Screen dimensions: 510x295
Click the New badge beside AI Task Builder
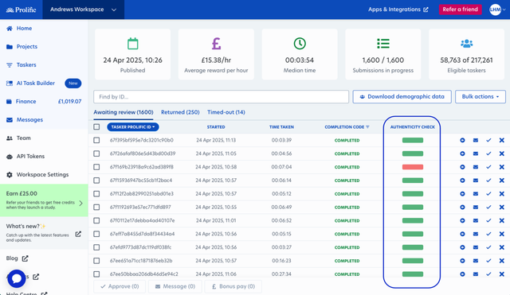pyautogui.click(x=73, y=83)
